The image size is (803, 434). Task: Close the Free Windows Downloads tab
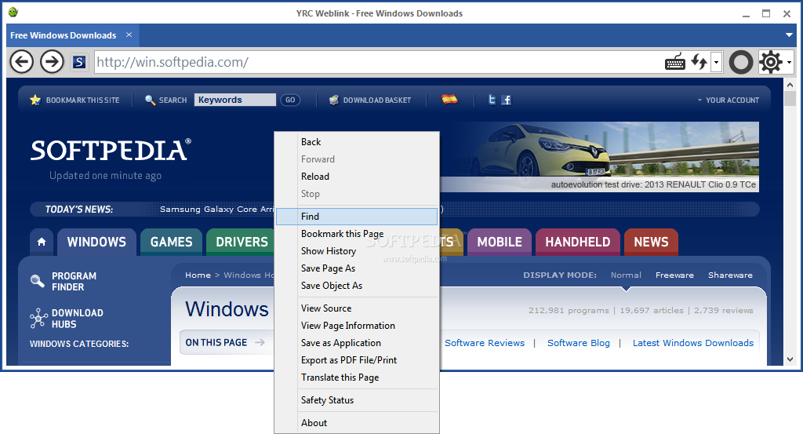129,35
